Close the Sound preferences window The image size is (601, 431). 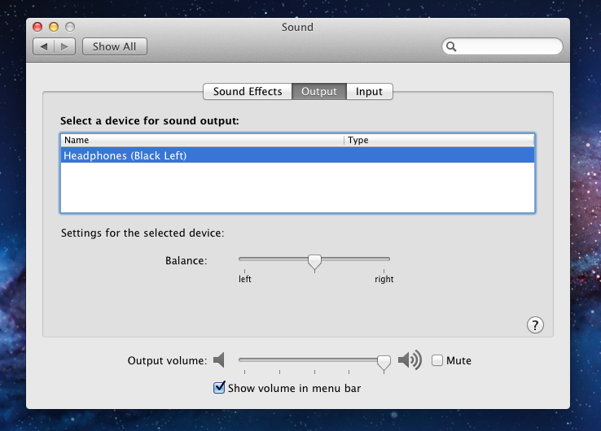pyautogui.click(x=37, y=27)
